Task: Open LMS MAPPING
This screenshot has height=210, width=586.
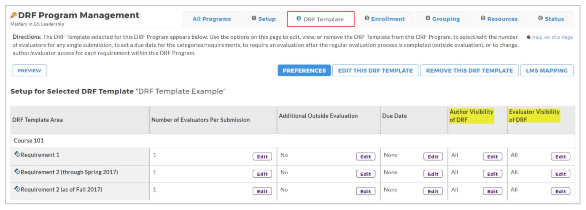Action: pyautogui.click(x=547, y=70)
